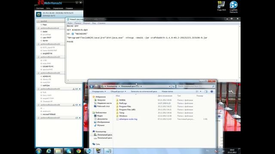The image size is (275, 154).
Task: Select dadat peer in Hamachi list
Action: [x=45, y=32]
